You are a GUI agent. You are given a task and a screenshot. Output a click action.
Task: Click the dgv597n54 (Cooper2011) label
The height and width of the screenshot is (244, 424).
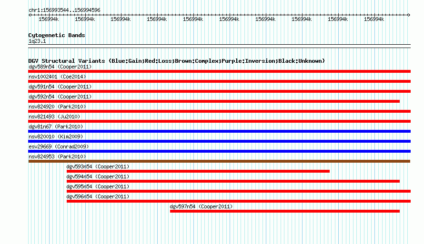tap(201, 206)
